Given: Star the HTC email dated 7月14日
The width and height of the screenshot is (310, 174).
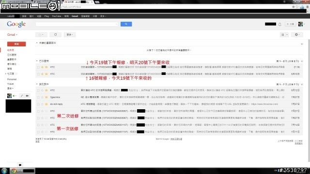Looking at the screenshot, I should (42, 125).
